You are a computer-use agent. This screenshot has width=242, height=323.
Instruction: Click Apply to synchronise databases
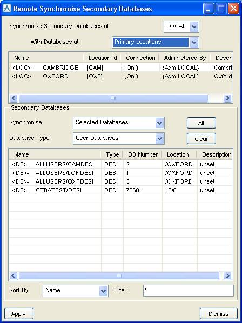19,314
